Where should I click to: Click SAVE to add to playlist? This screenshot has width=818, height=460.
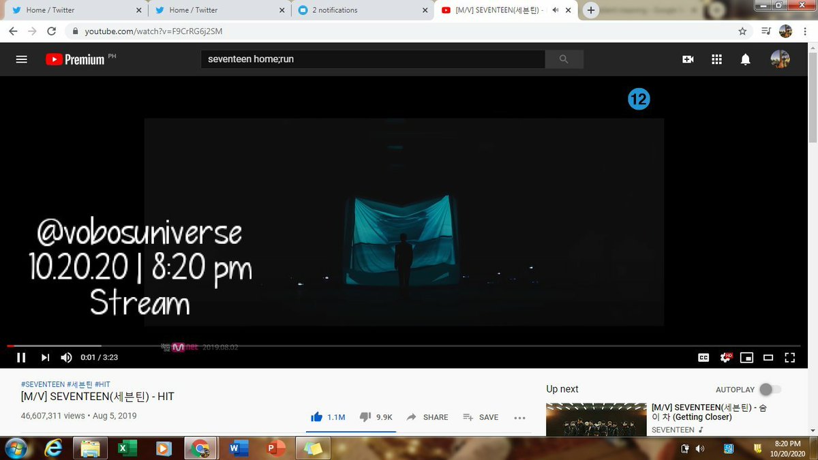pyautogui.click(x=481, y=417)
